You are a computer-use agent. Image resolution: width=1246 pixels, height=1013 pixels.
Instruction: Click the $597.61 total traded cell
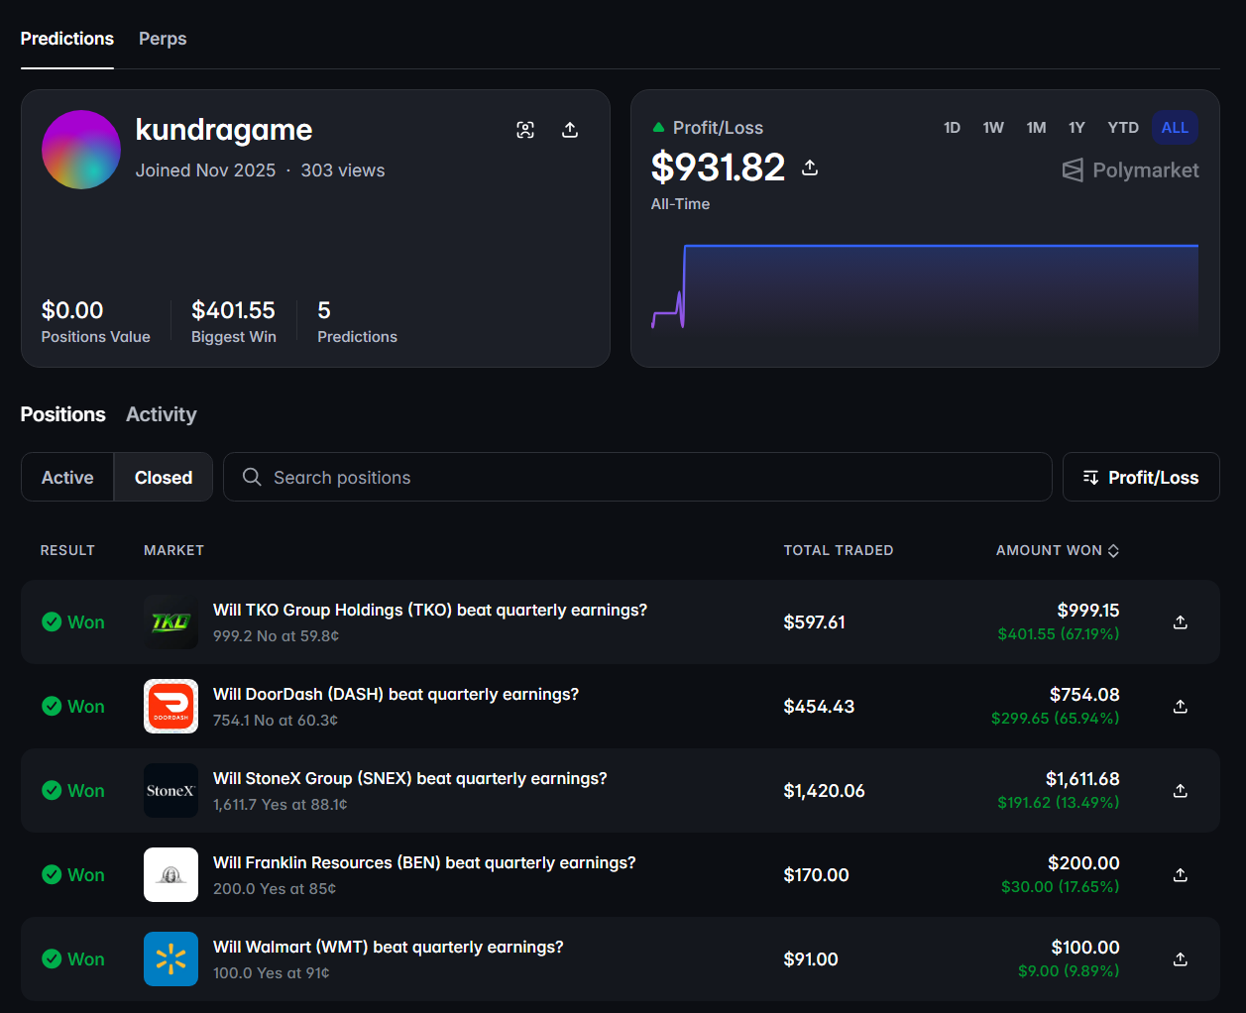pyautogui.click(x=815, y=622)
